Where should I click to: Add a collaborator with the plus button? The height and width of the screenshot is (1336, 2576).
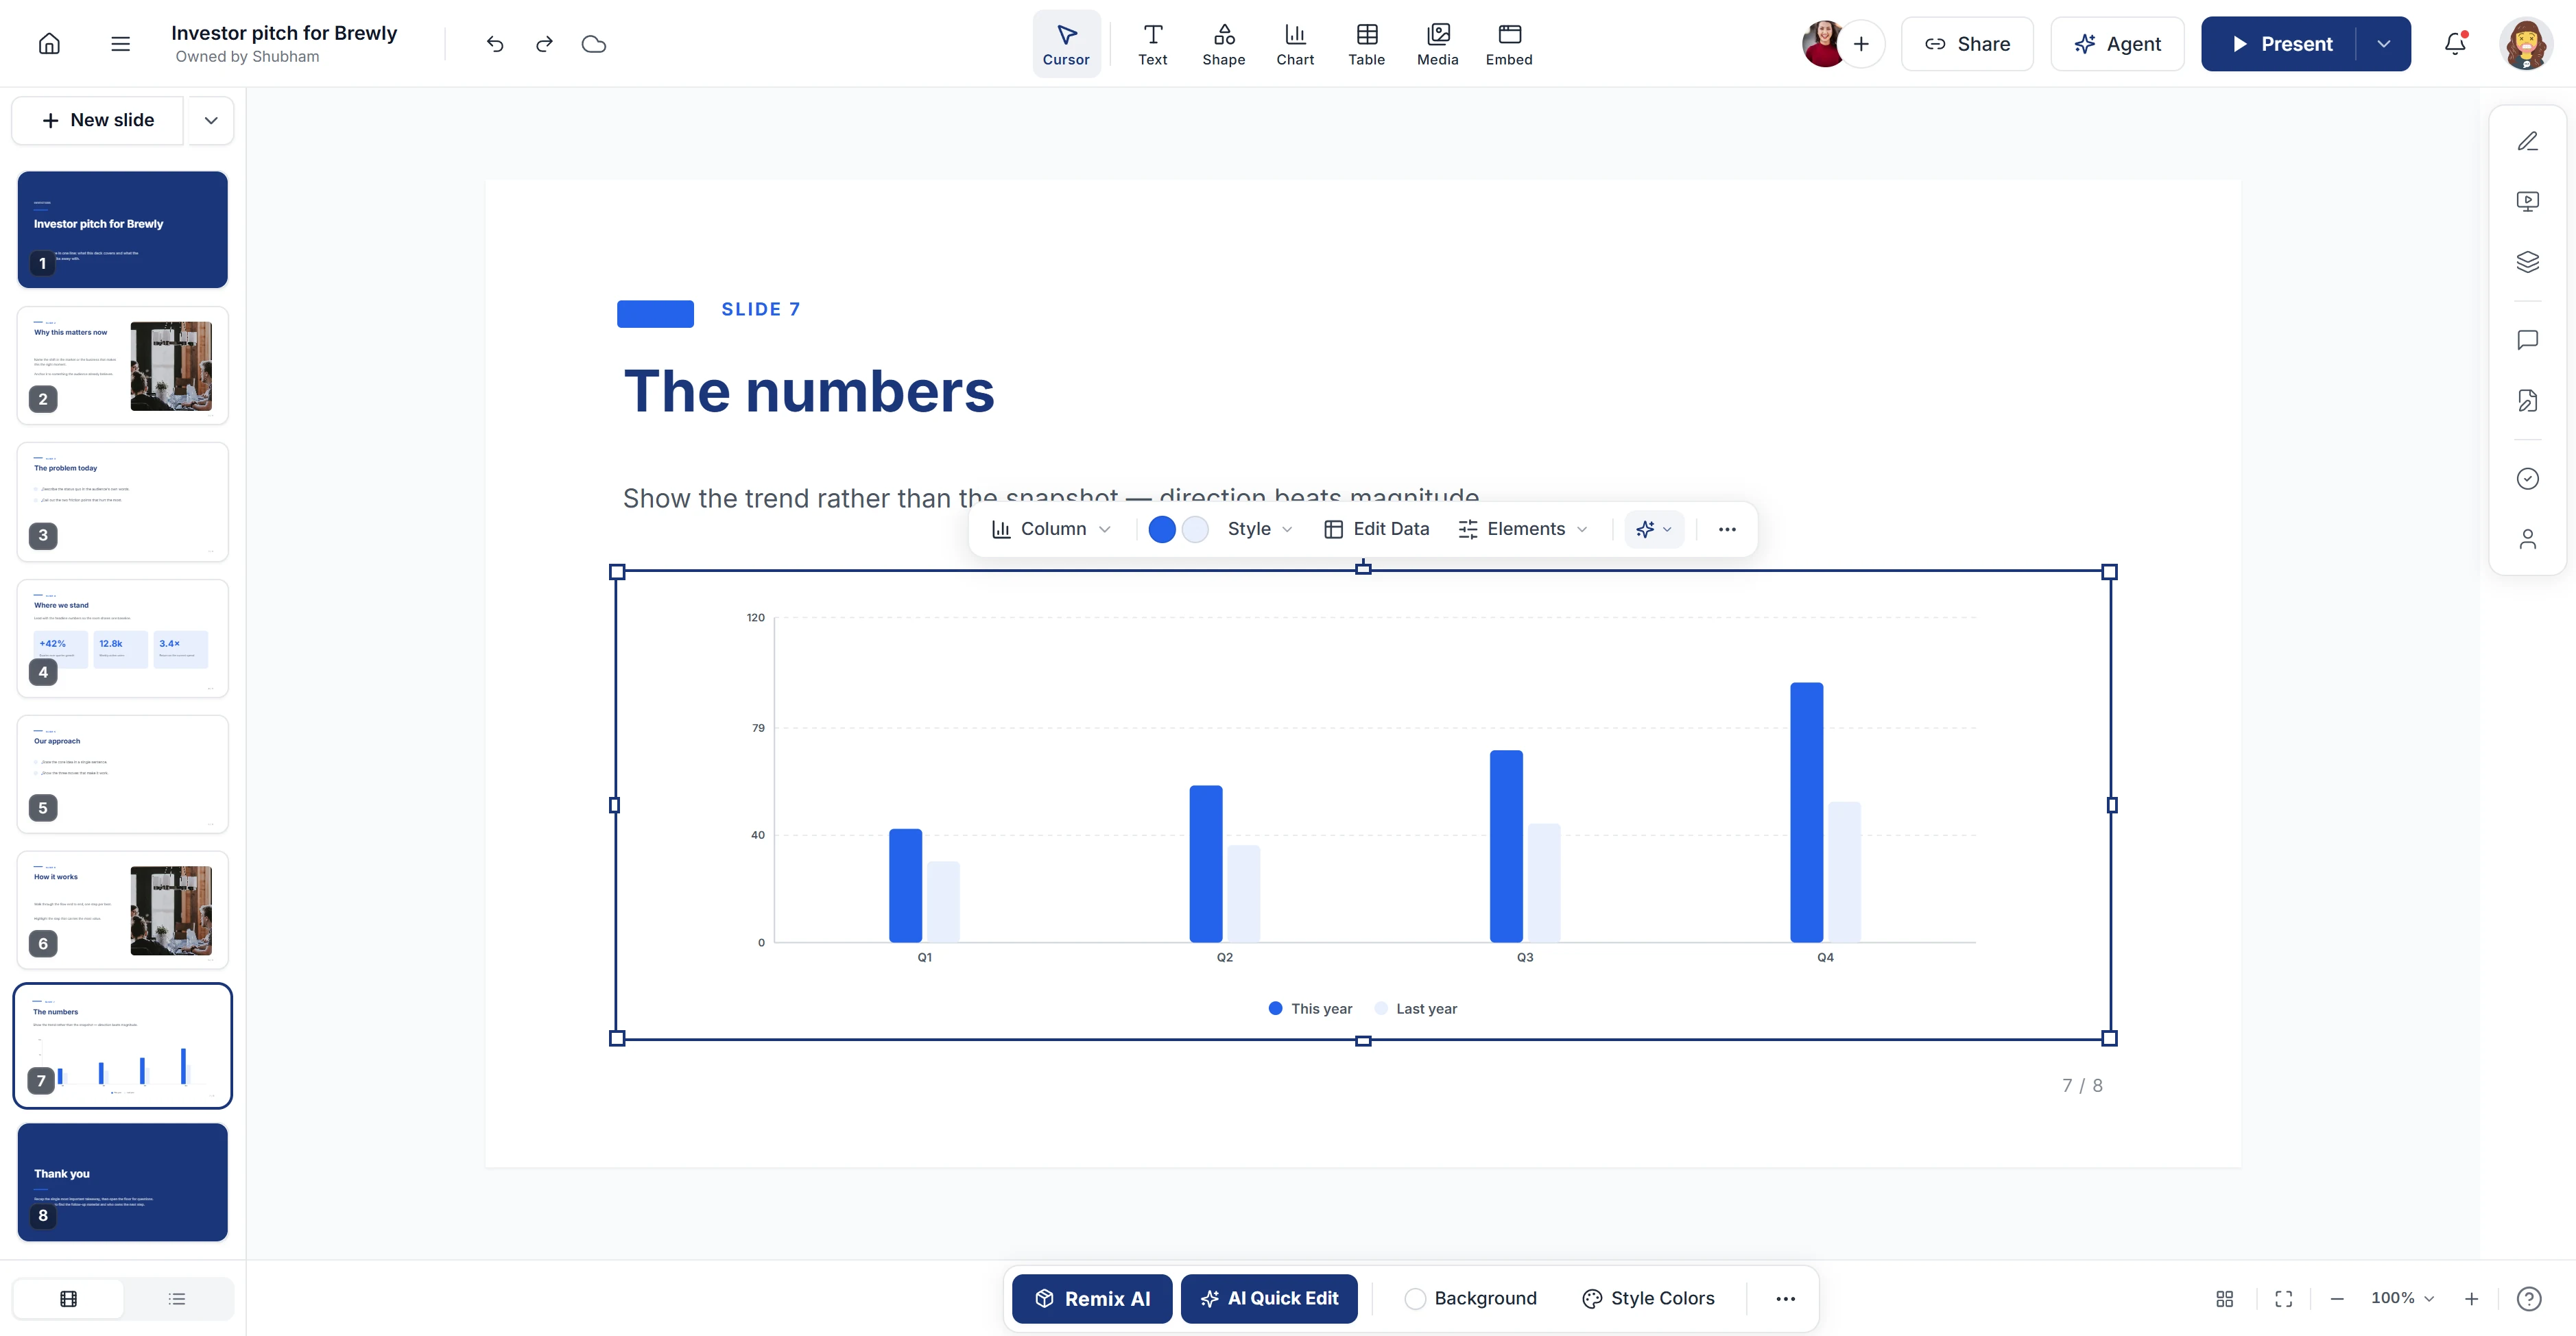point(1861,44)
